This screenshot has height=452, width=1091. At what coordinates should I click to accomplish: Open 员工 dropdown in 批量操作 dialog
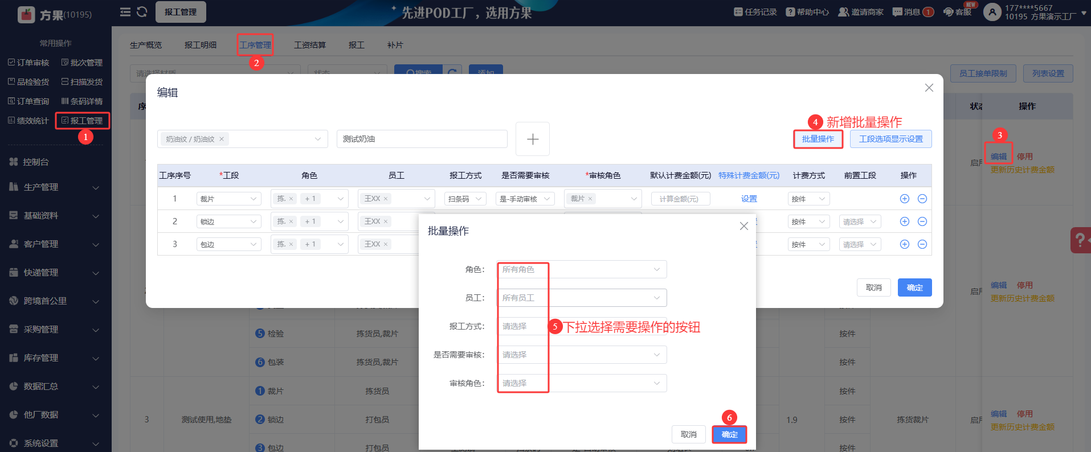click(x=582, y=298)
